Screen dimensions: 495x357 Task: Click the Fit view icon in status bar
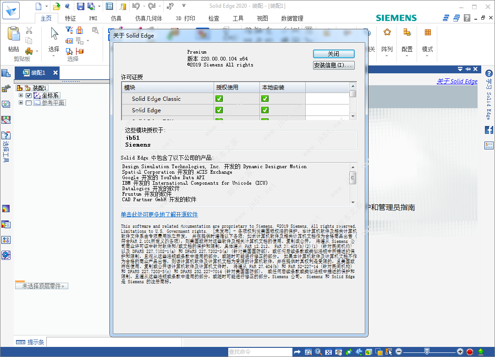coord(329,352)
